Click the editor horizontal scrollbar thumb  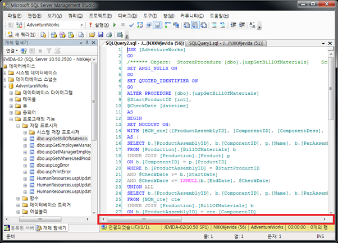144,219
